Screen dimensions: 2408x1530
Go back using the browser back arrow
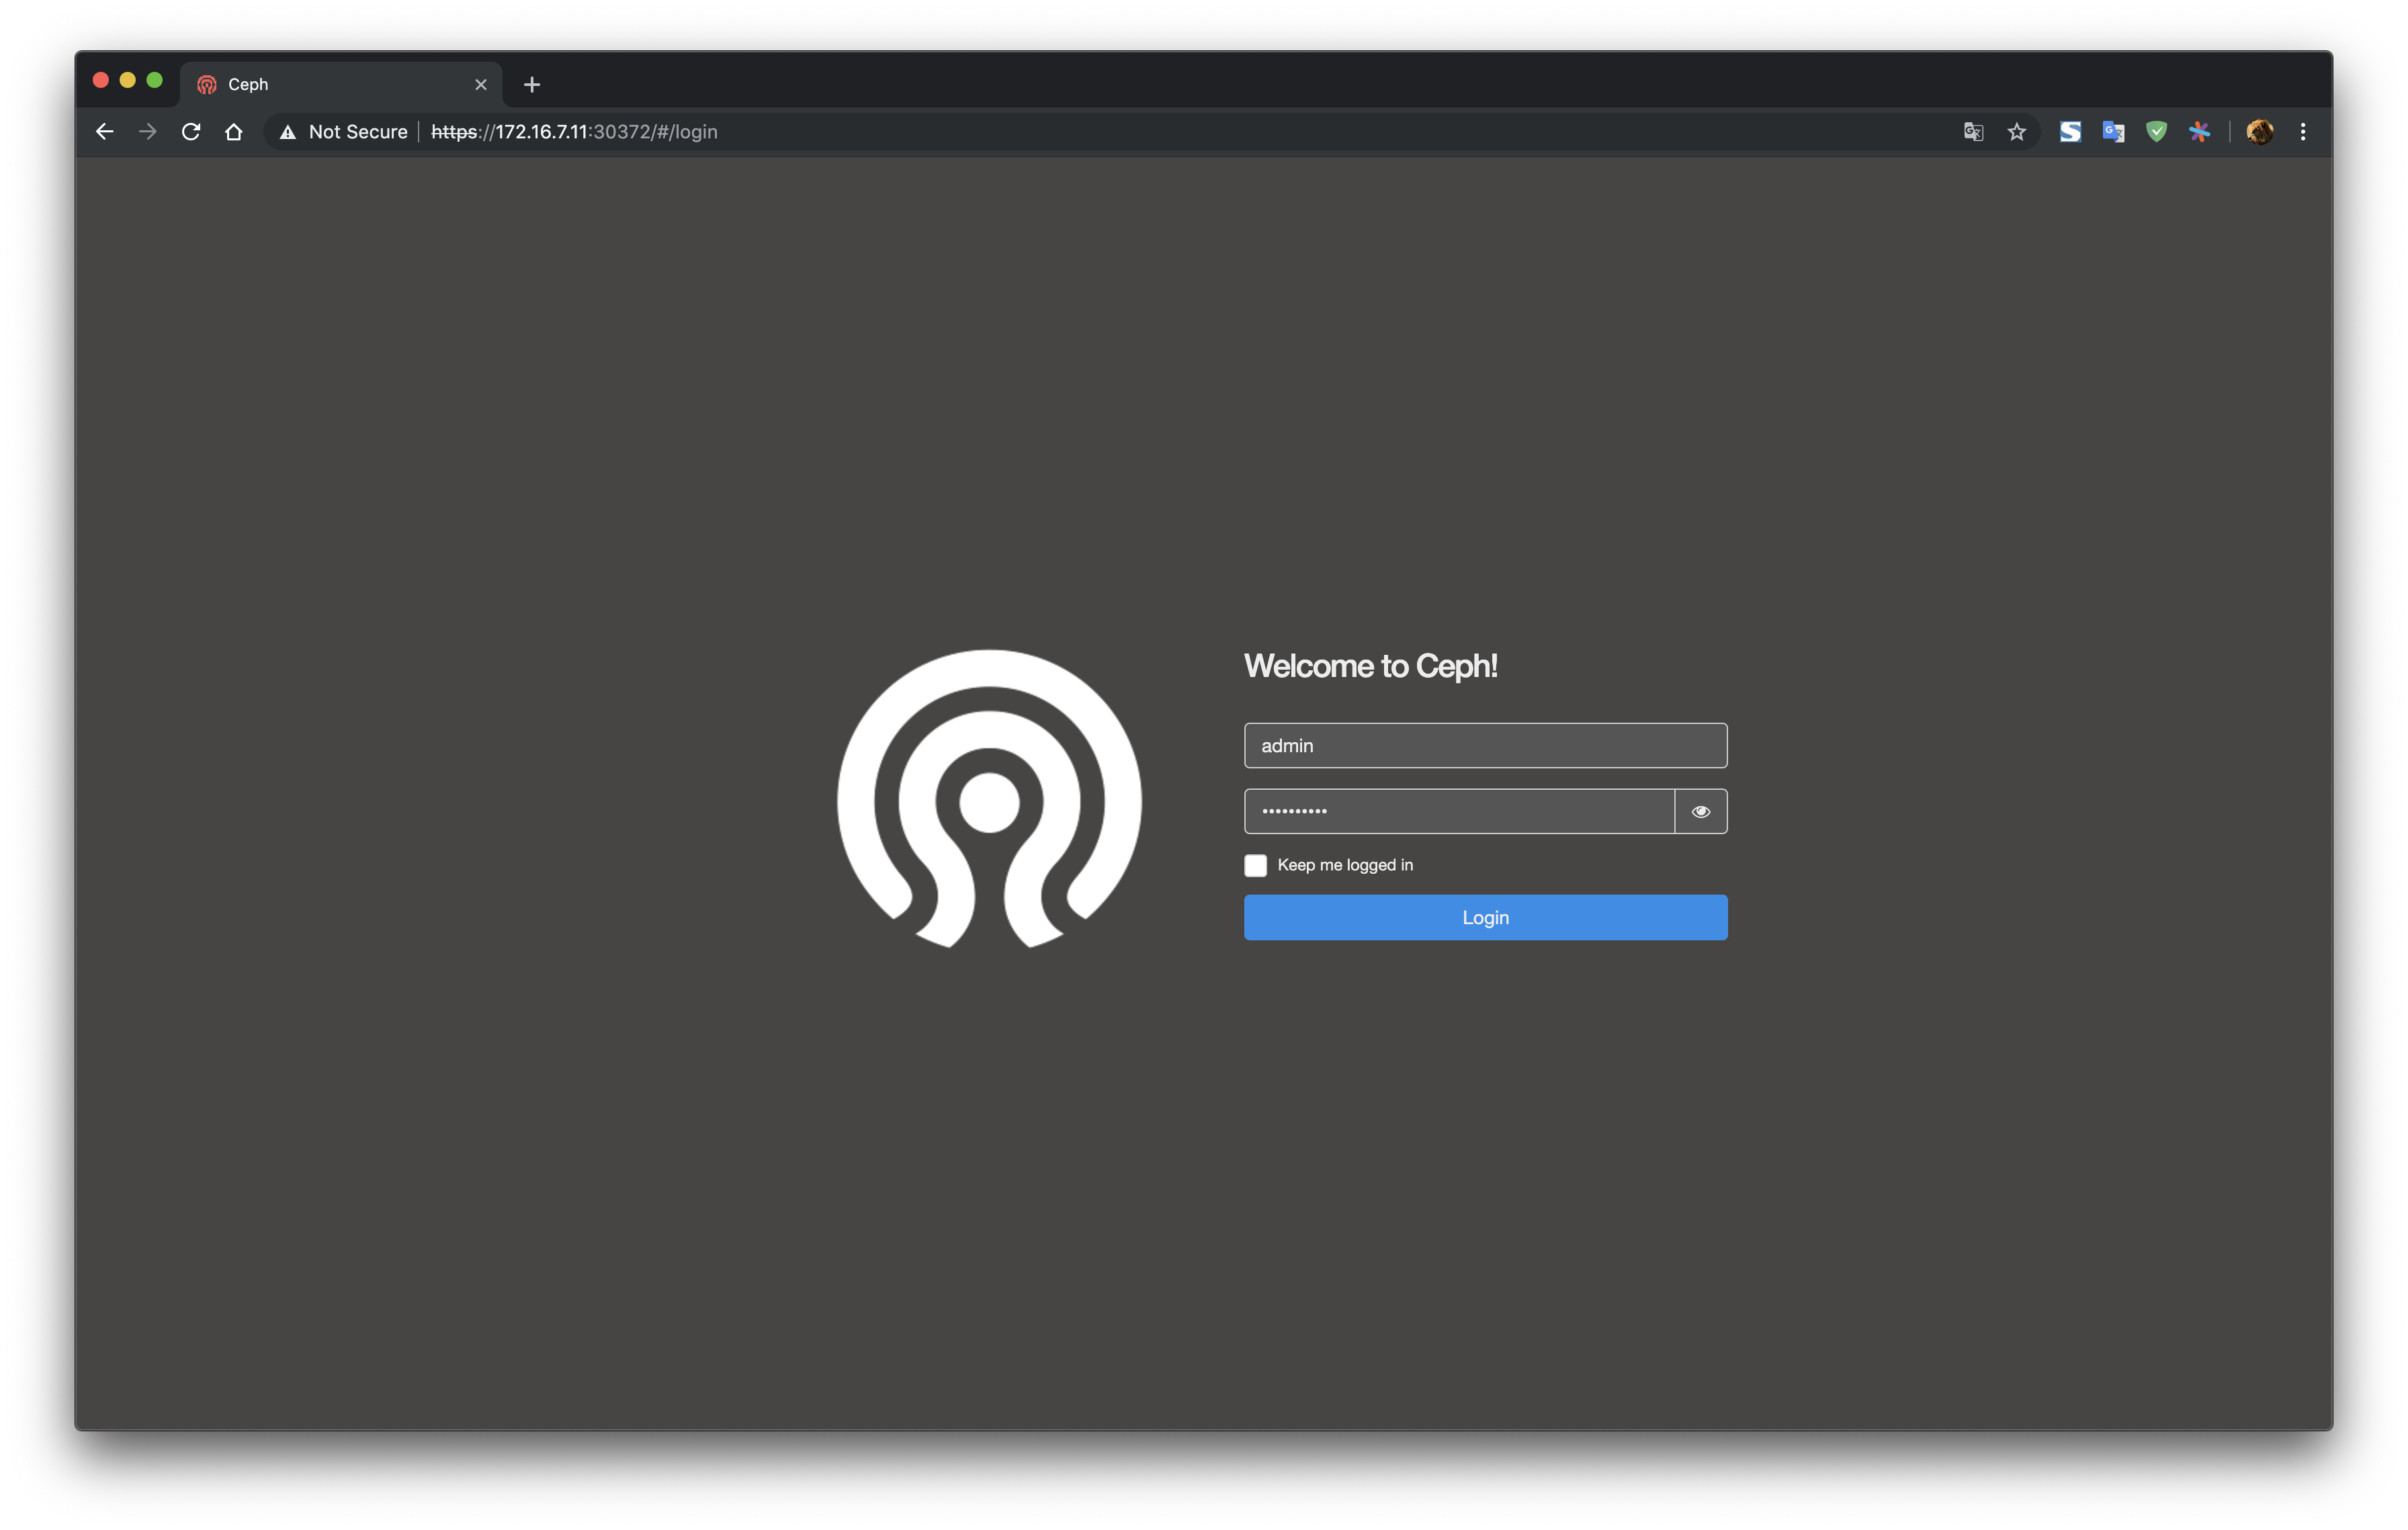click(105, 132)
